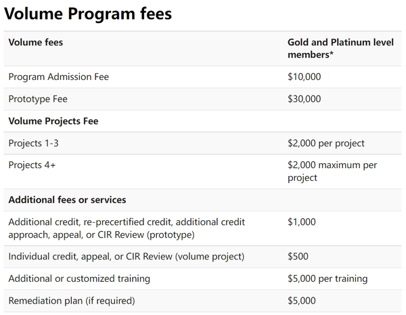This screenshot has width=406, height=315.
Task: Select the "$2,000 maximum per project" value
Action: (x=332, y=171)
